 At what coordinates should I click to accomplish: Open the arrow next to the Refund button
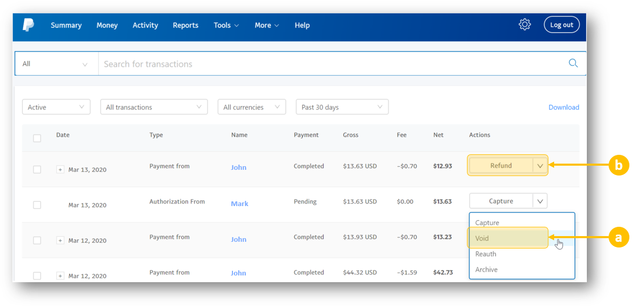(540, 166)
